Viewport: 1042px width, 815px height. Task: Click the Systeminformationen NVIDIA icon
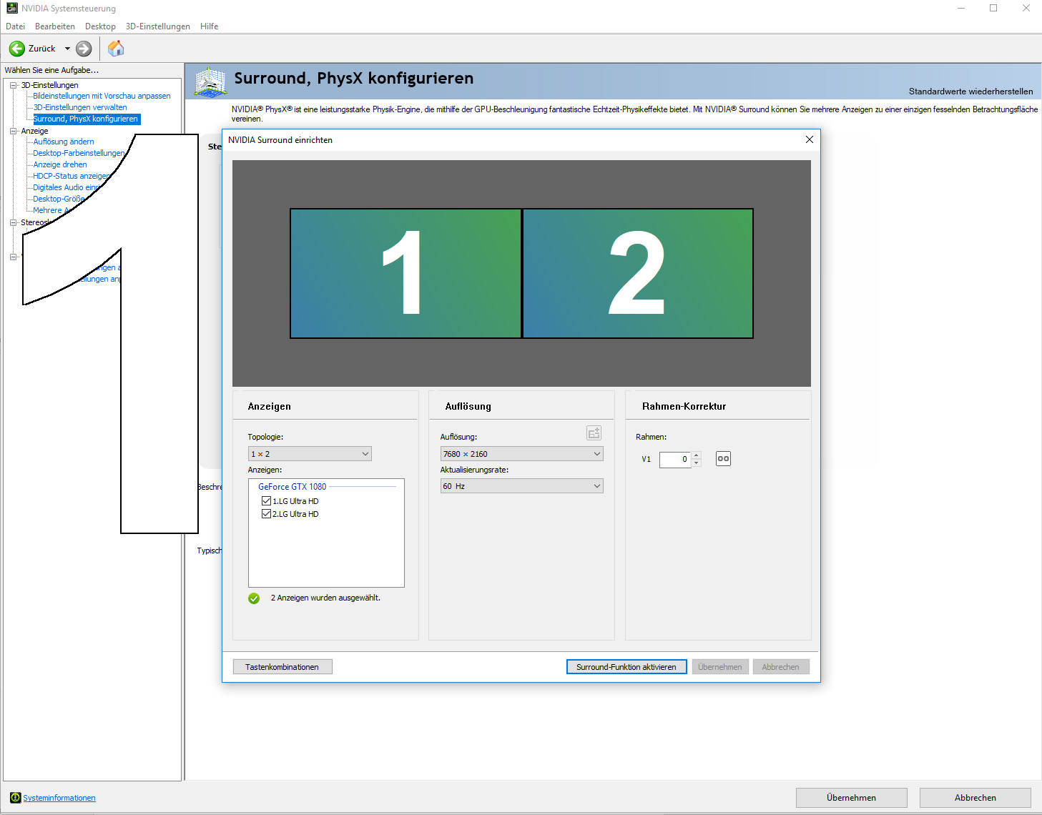[x=15, y=798]
